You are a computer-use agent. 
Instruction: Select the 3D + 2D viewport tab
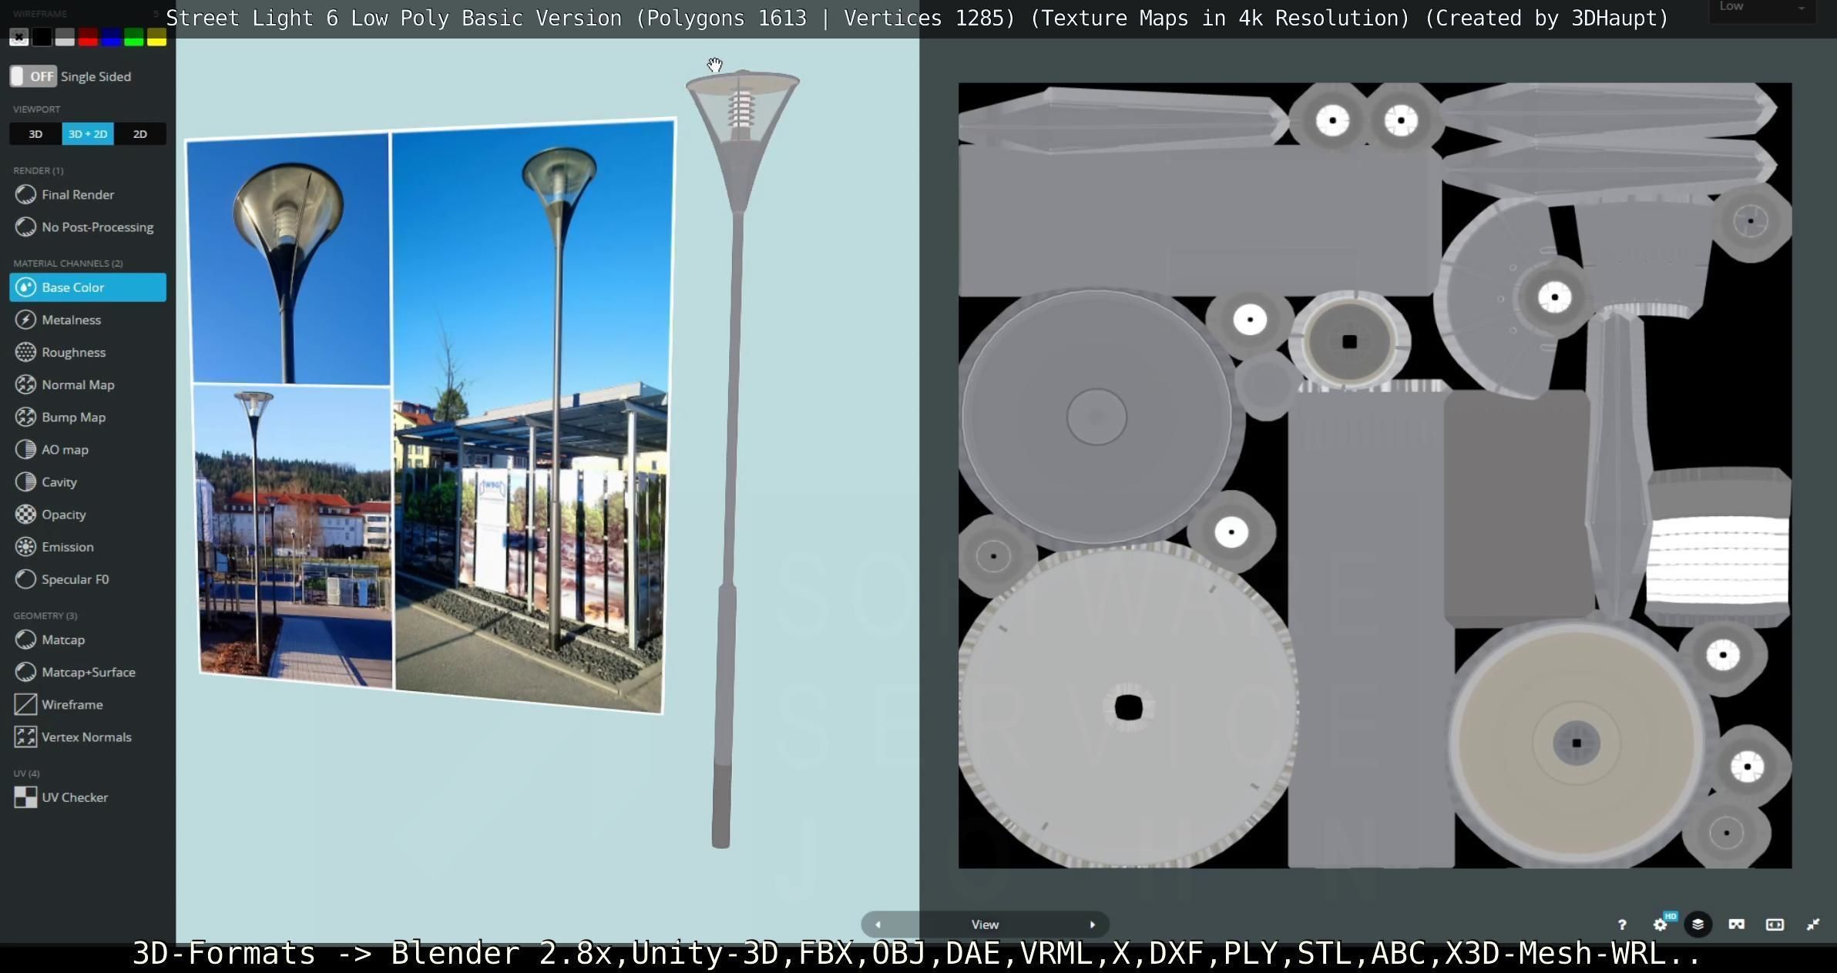coord(88,134)
